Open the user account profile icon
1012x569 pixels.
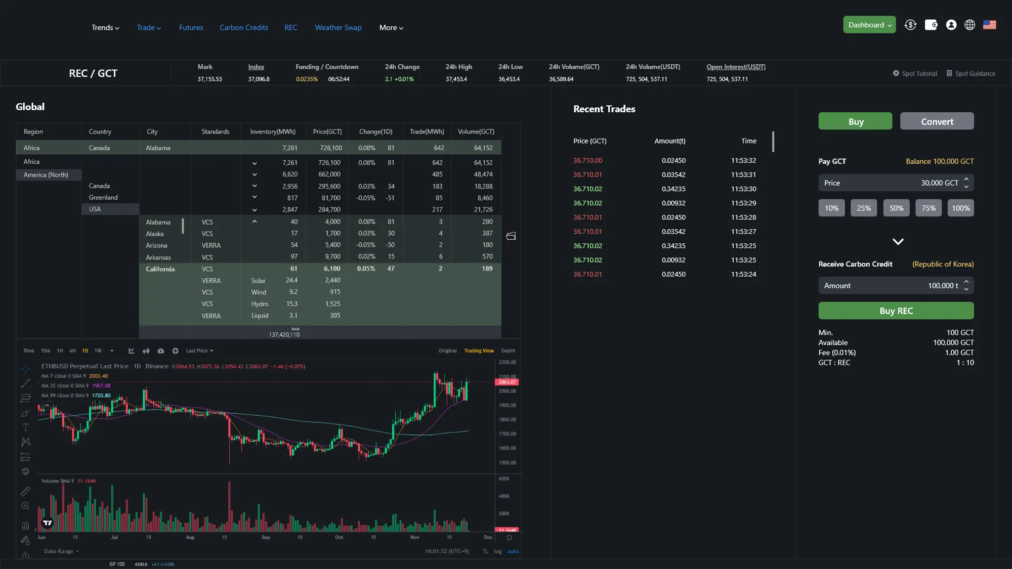click(951, 25)
